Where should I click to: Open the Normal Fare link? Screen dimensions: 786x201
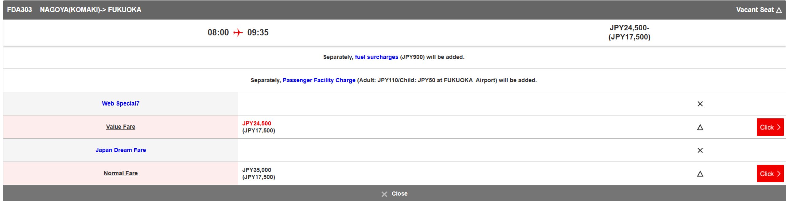click(x=120, y=173)
